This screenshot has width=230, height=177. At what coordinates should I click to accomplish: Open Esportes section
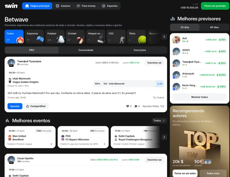click(x=110, y=6)
